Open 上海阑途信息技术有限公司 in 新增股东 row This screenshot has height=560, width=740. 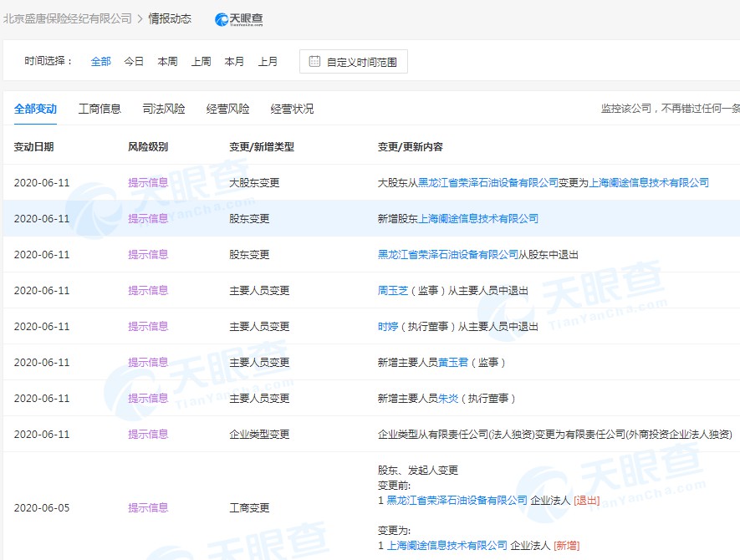pos(478,218)
